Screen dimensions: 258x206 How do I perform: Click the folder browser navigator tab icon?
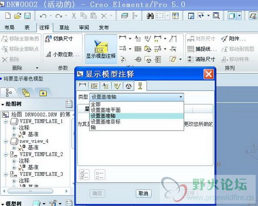[26, 93]
